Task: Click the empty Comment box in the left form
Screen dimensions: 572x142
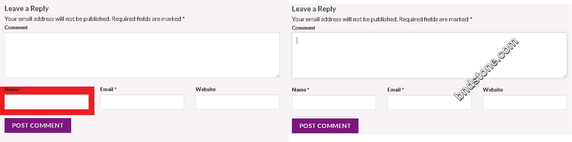Action: (142, 55)
